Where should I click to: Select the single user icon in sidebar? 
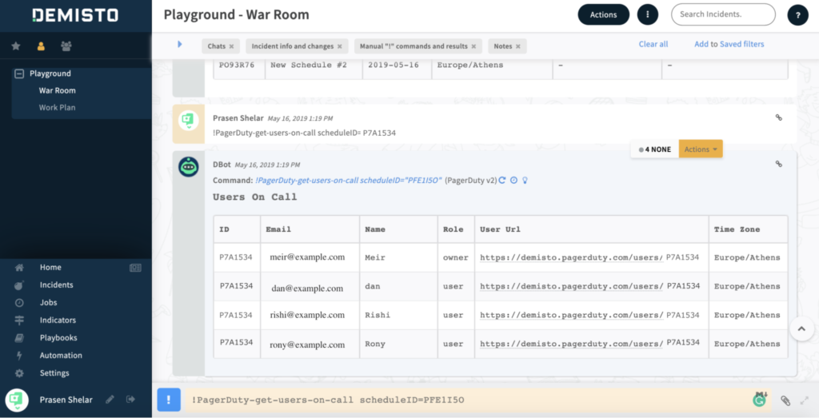click(41, 46)
